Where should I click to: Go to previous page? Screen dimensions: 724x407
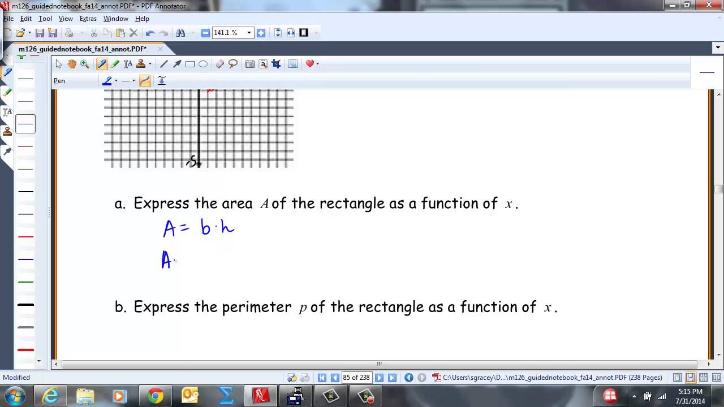[x=334, y=378]
